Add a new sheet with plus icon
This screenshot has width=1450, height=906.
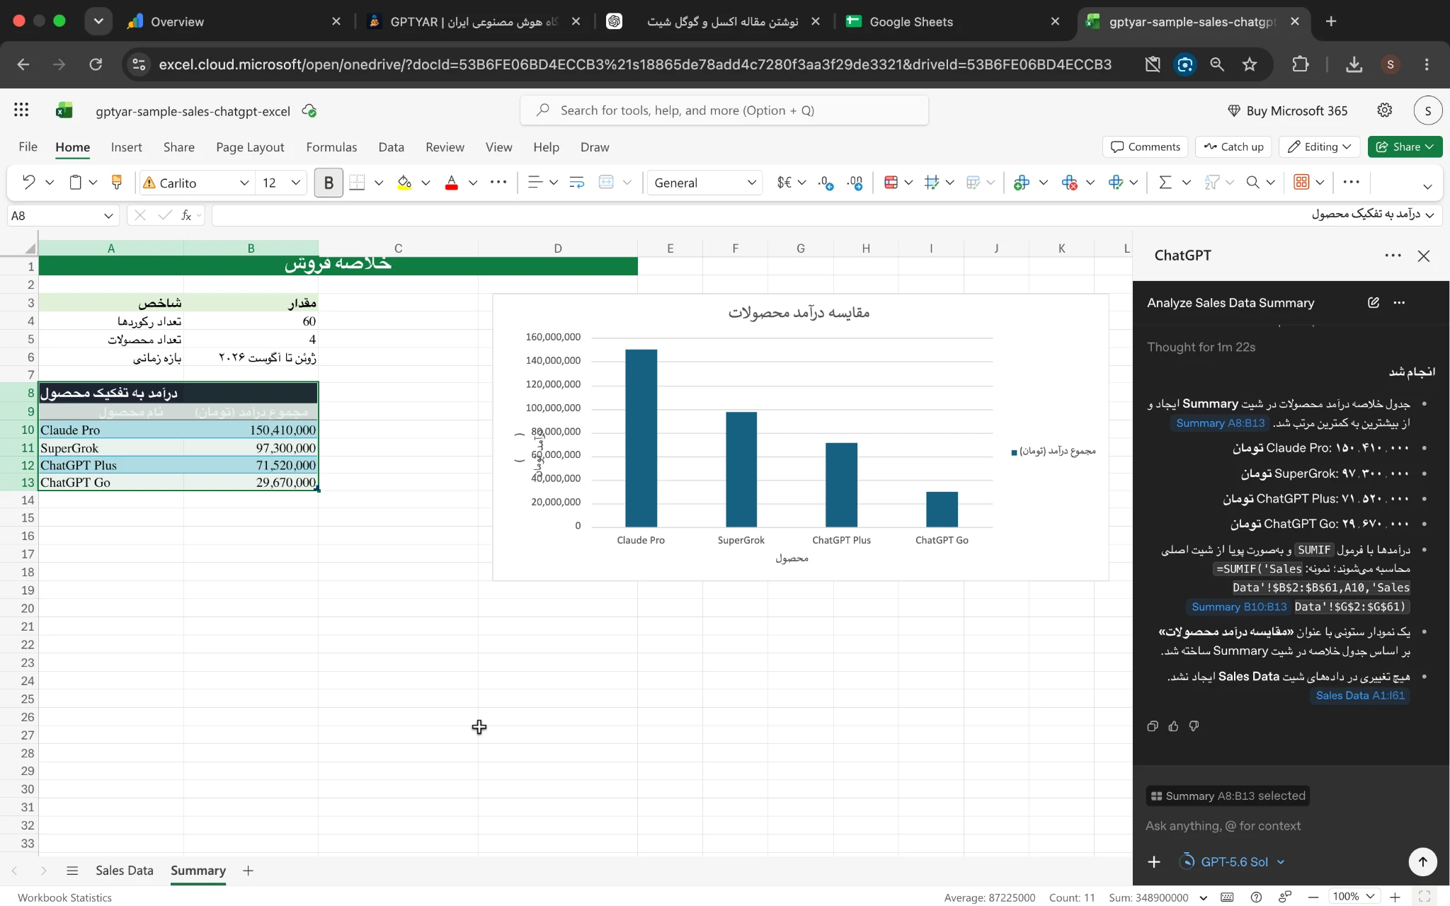(x=248, y=871)
